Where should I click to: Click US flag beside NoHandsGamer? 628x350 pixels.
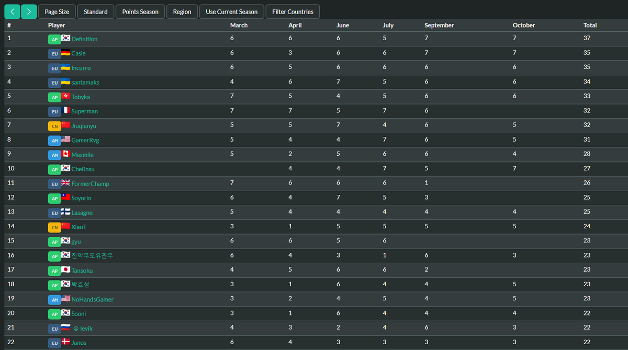tap(65, 299)
